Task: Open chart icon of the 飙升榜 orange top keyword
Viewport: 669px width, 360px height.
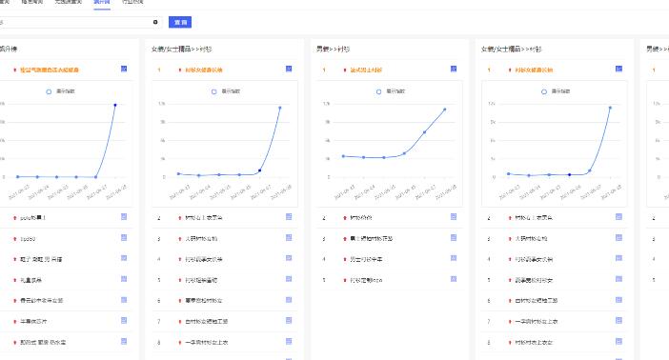Action: [124, 69]
